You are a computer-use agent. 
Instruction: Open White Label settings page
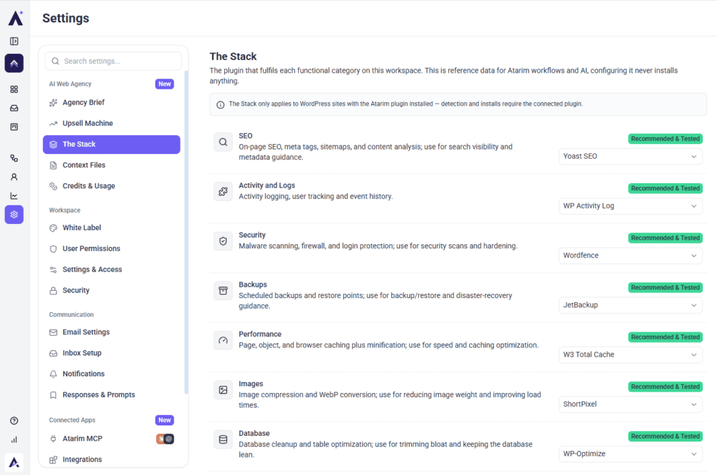111,228
